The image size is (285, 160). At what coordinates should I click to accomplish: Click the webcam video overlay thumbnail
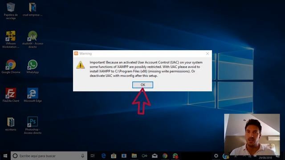[x=252, y=135]
